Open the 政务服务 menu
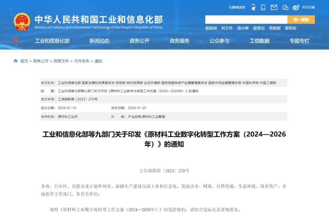Screen dimensions: 329x215 pos(179,41)
